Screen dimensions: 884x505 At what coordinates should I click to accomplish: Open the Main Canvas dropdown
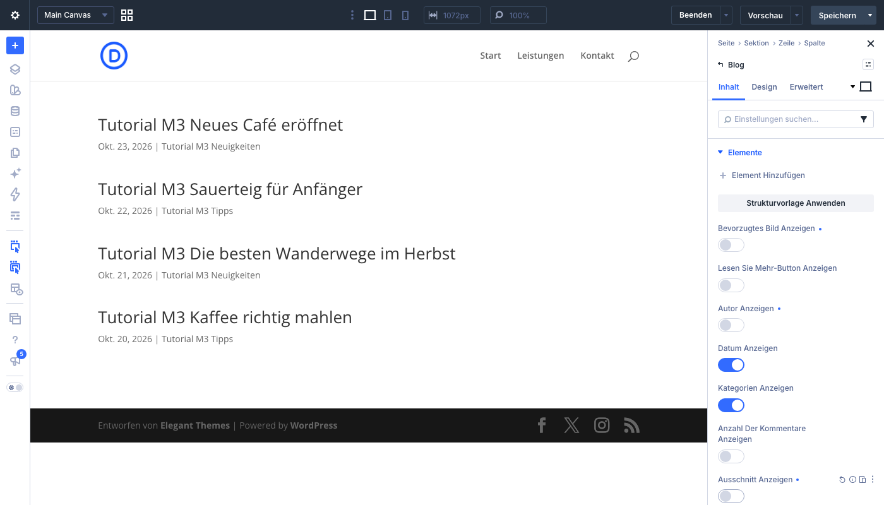[x=76, y=15]
